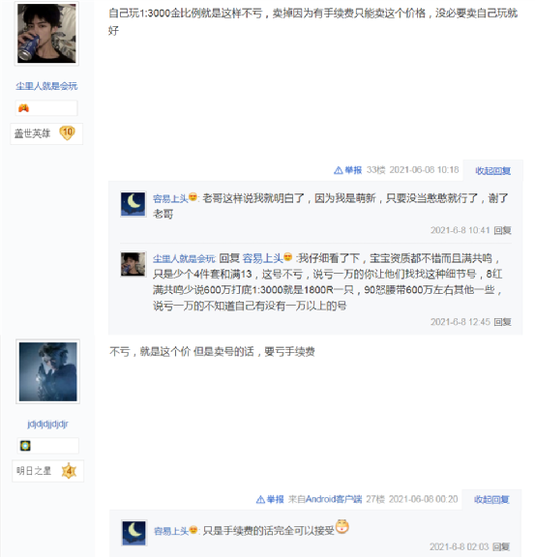Viewport: 535px width, 557px height.
Task: Click the report warning icon on floor 27
Action: pos(260,499)
